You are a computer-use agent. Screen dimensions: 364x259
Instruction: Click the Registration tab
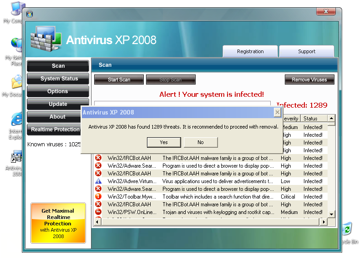click(250, 51)
